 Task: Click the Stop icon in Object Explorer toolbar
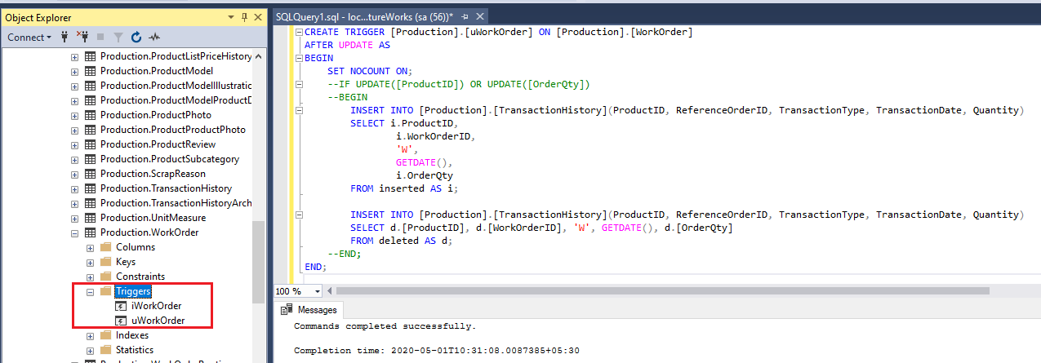(100, 38)
